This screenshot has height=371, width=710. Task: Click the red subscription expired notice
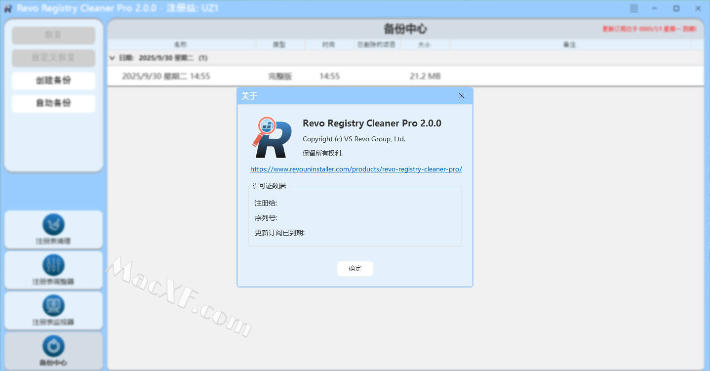point(649,29)
